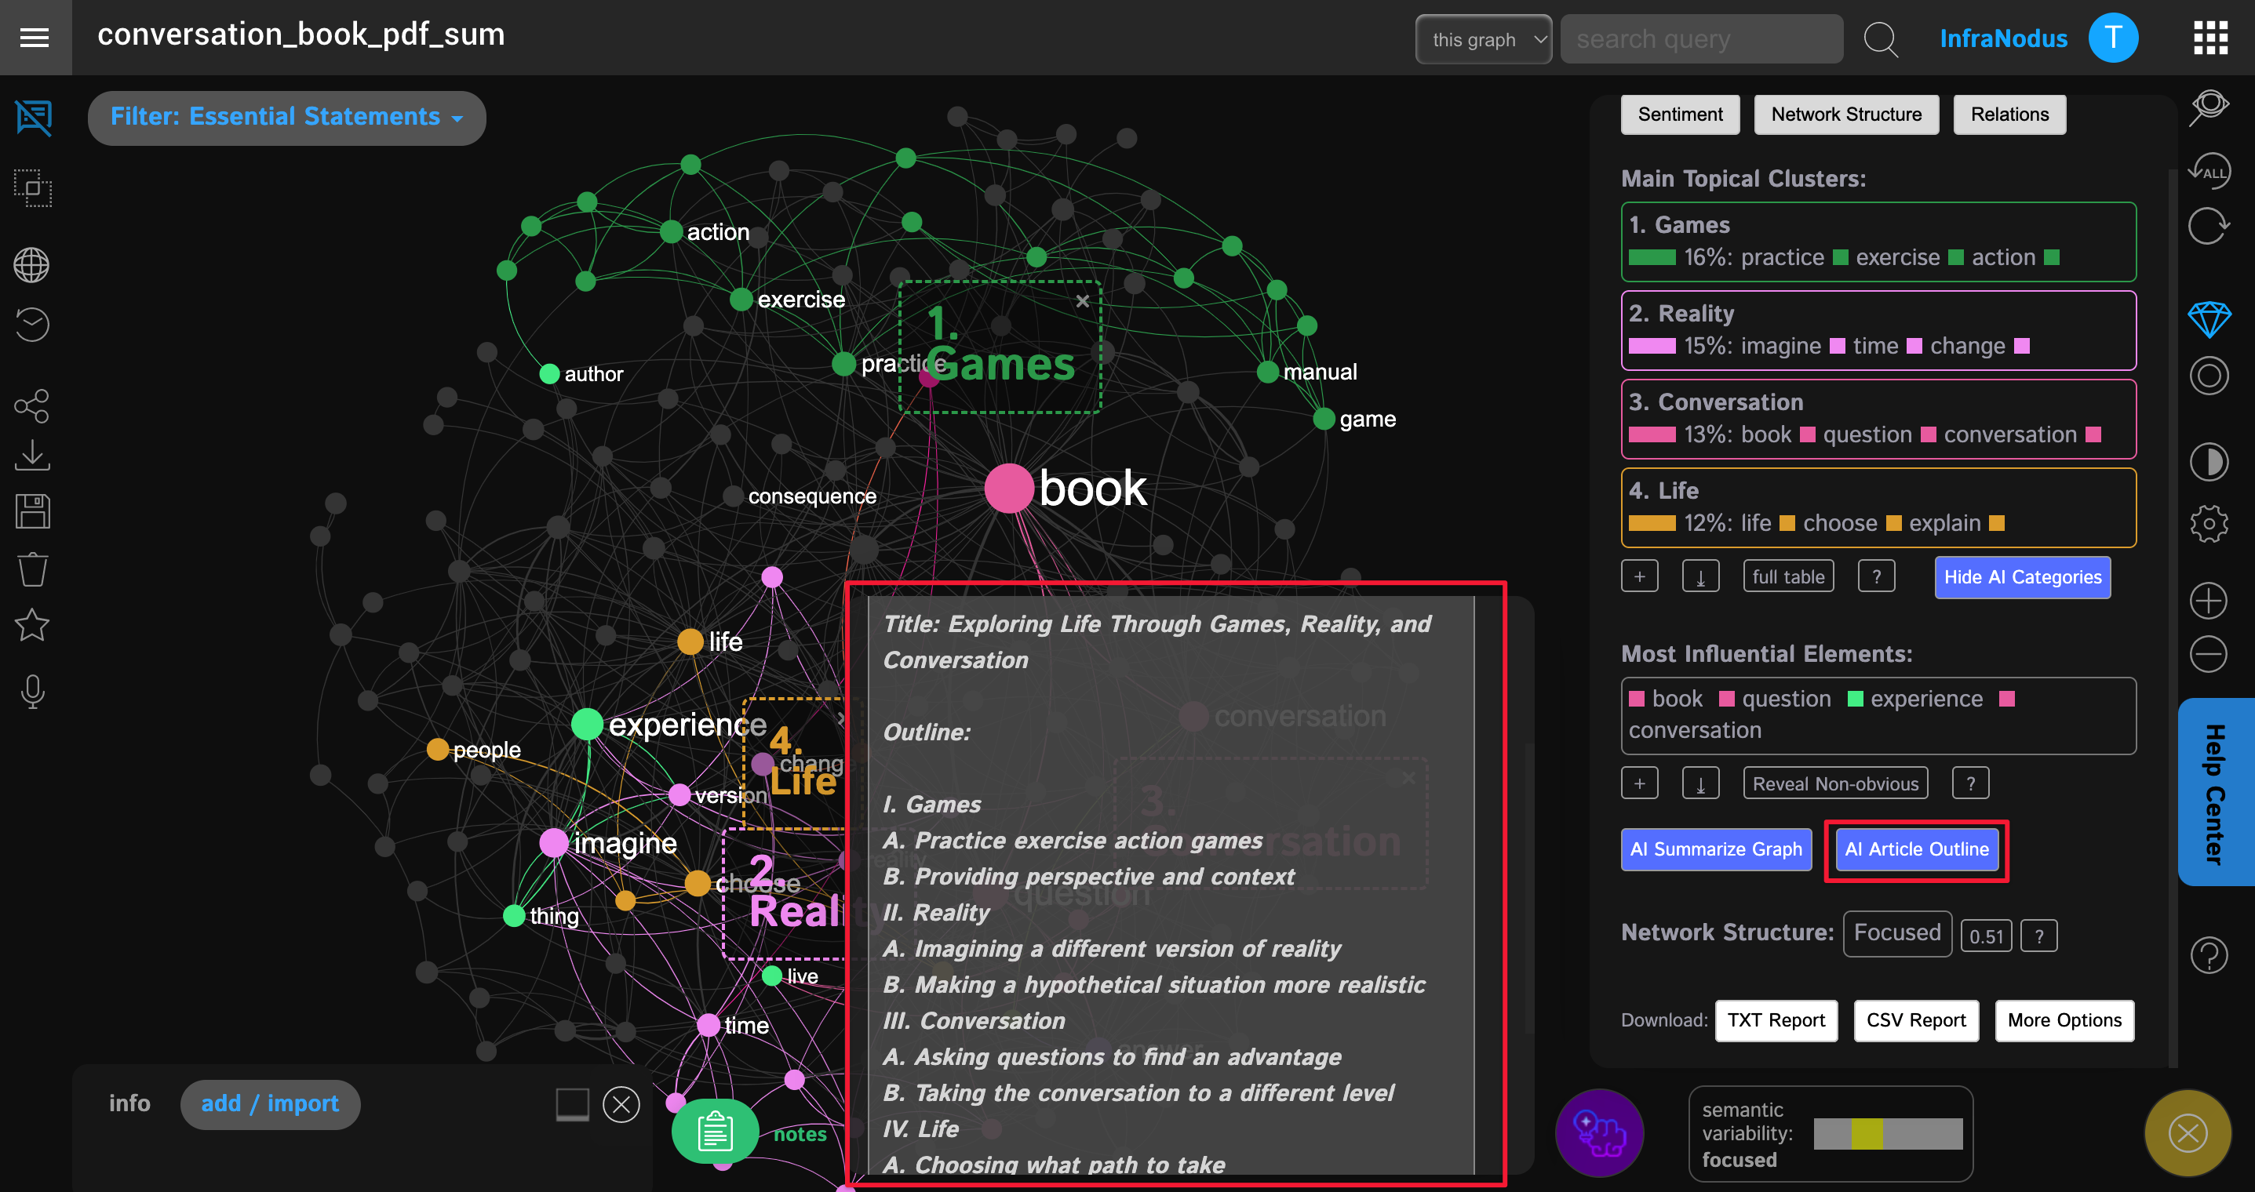Screen dimensions: 2255x1192
Task: Select the 2. Reality topical cluster
Action: pos(1878,330)
